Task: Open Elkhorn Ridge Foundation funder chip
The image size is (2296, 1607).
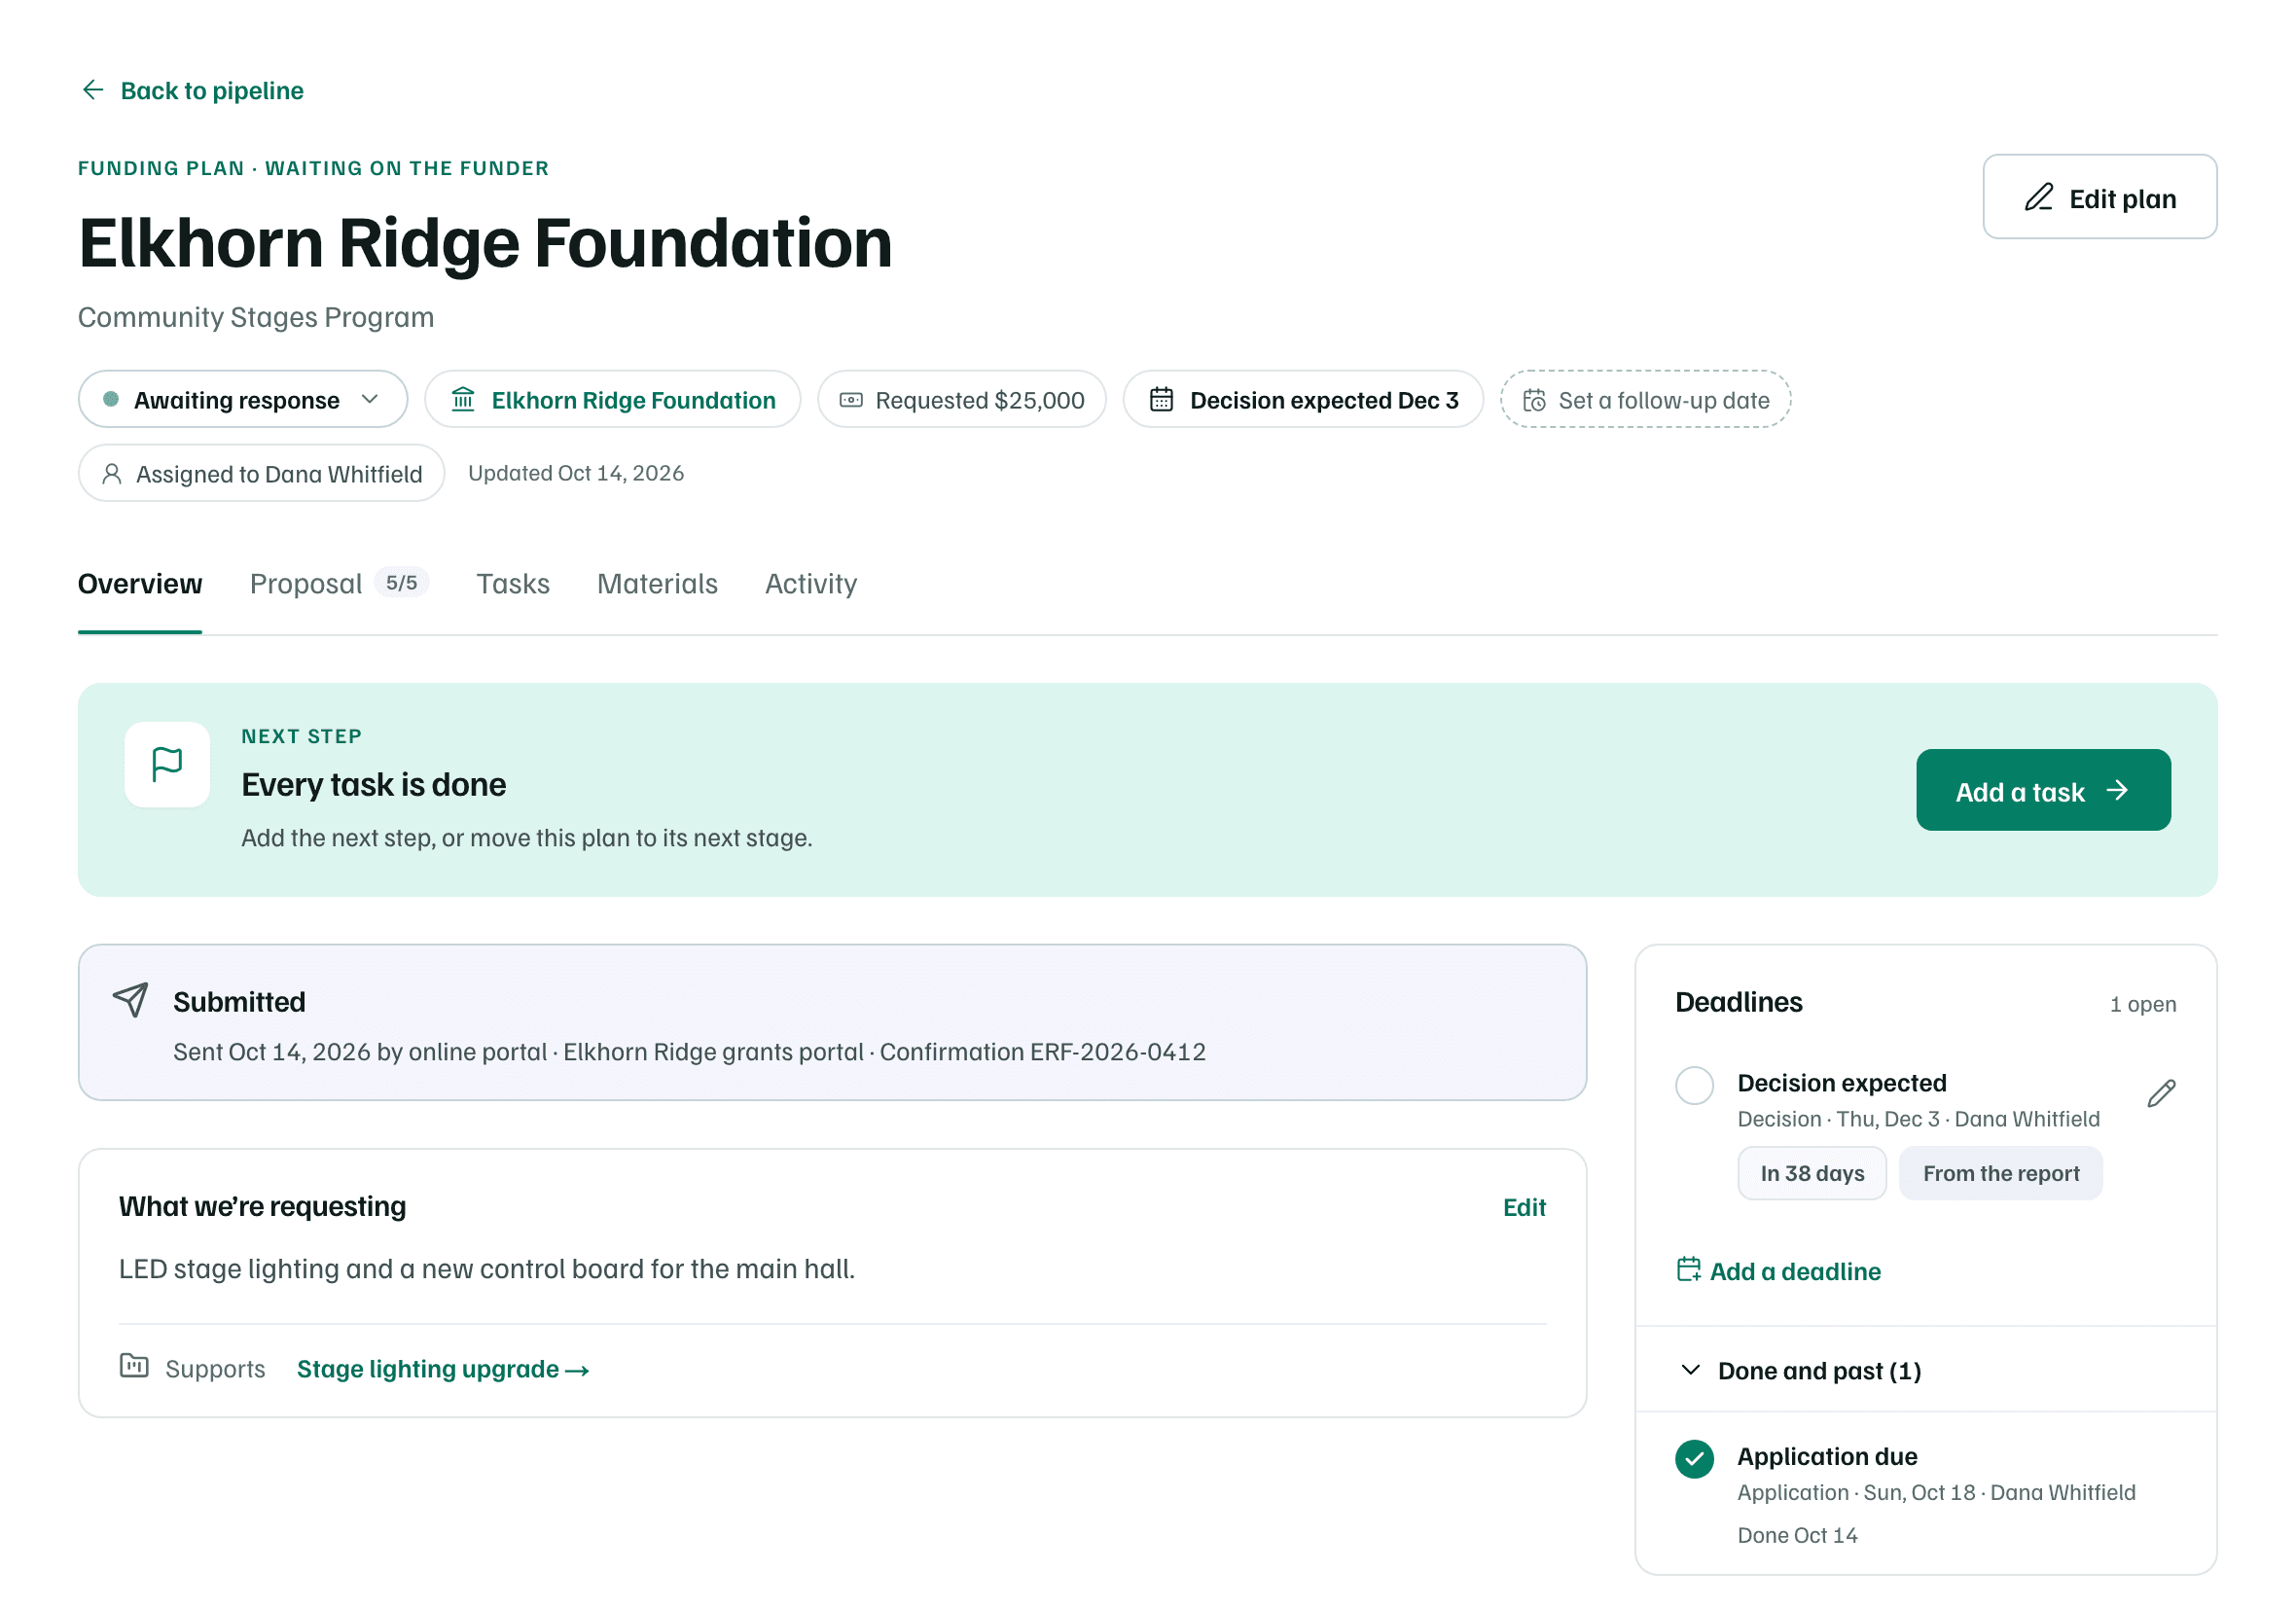Action: click(613, 400)
